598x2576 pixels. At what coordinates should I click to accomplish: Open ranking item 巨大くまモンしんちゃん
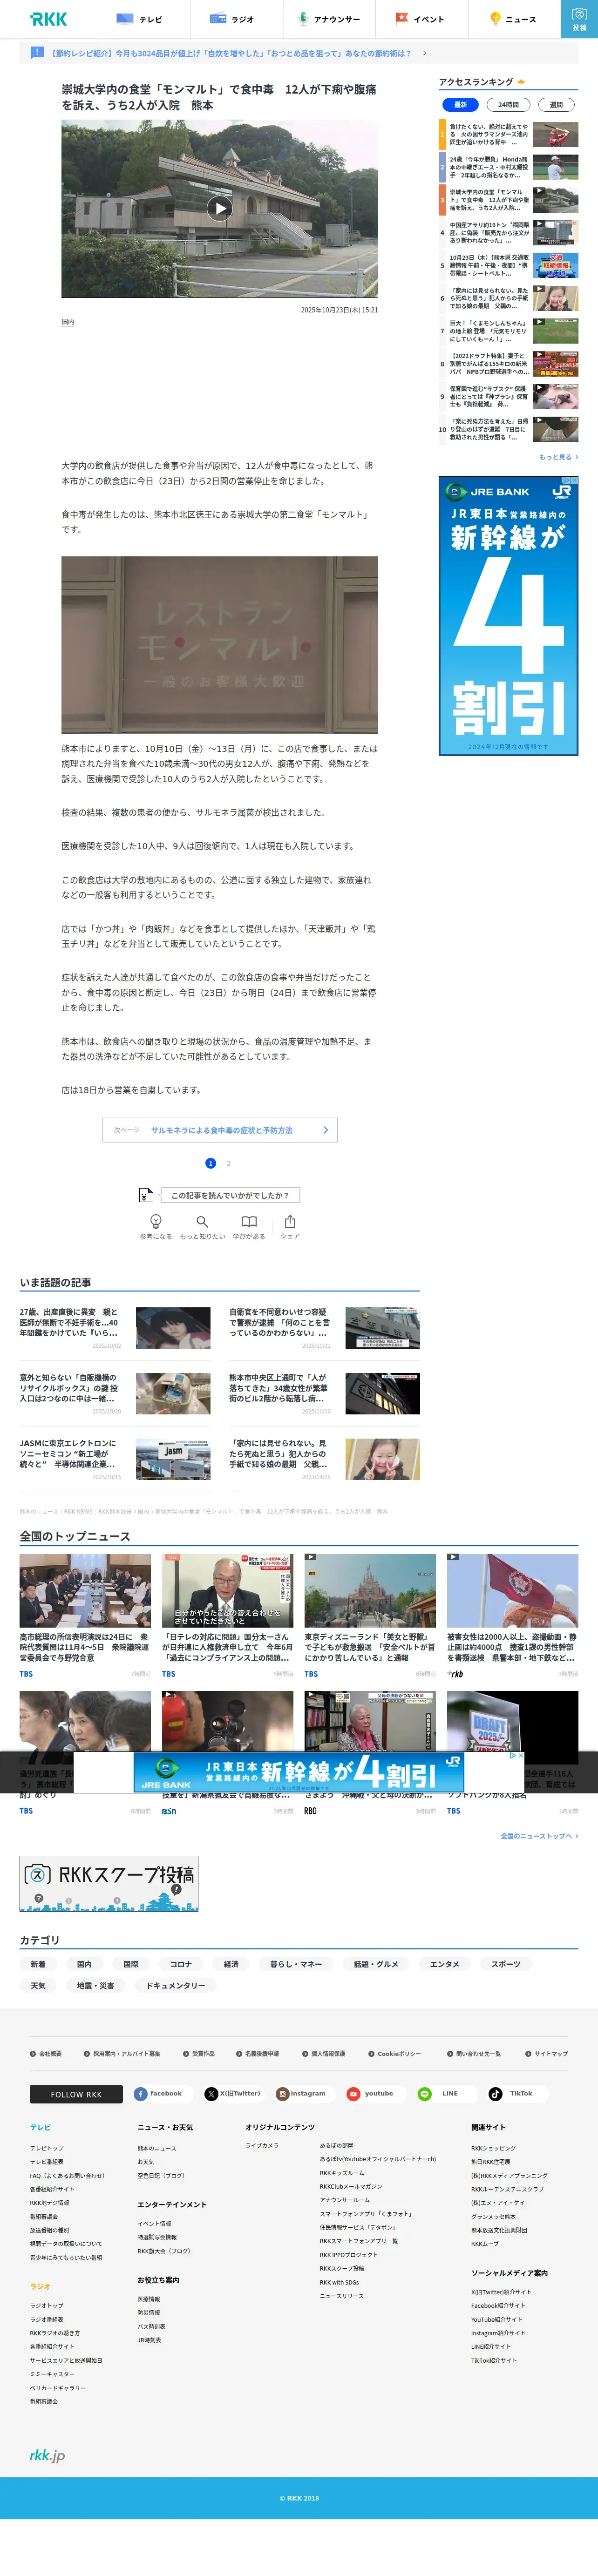(x=508, y=330)
